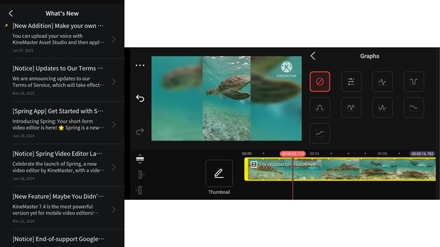The height and width of the screenshot is (247, 440).
Task: Select the ramp-down speed graph
Action: pyautogui.click(x=414, y=107)
